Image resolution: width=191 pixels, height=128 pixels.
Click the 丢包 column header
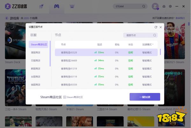tap(117, 45)
